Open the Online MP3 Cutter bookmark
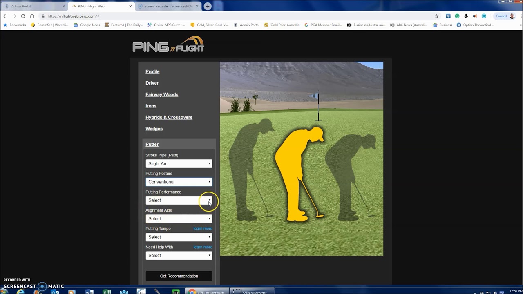 [166, 25]
